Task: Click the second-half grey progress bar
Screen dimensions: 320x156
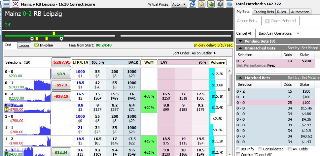Action: click(x=176, y=36)
